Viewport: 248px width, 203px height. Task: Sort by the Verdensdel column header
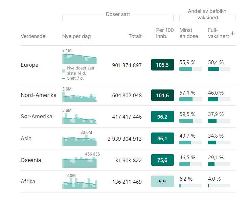click(33, 36)
